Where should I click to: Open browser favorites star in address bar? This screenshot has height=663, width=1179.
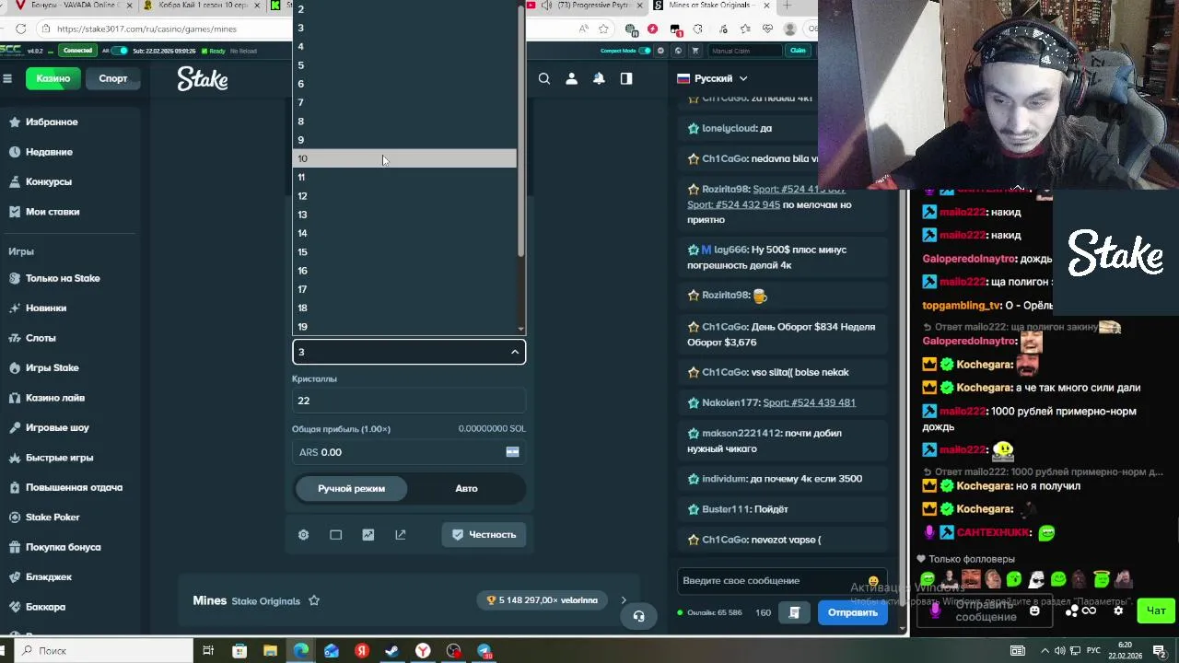pyautogui.click(x=602, y=29)
